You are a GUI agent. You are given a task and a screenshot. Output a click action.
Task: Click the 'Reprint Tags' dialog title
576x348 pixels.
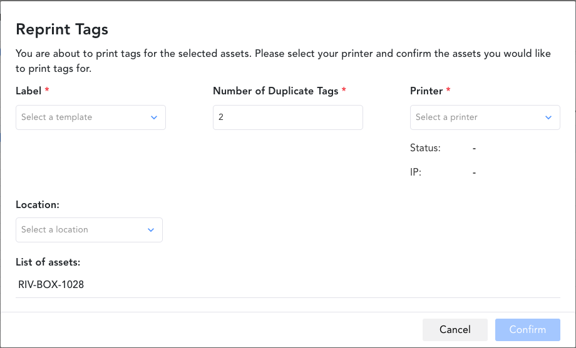point(62,29)
